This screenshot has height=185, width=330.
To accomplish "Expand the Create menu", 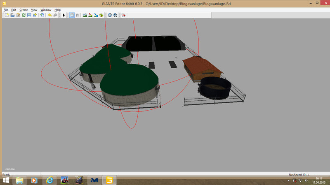I will (24, 9).
